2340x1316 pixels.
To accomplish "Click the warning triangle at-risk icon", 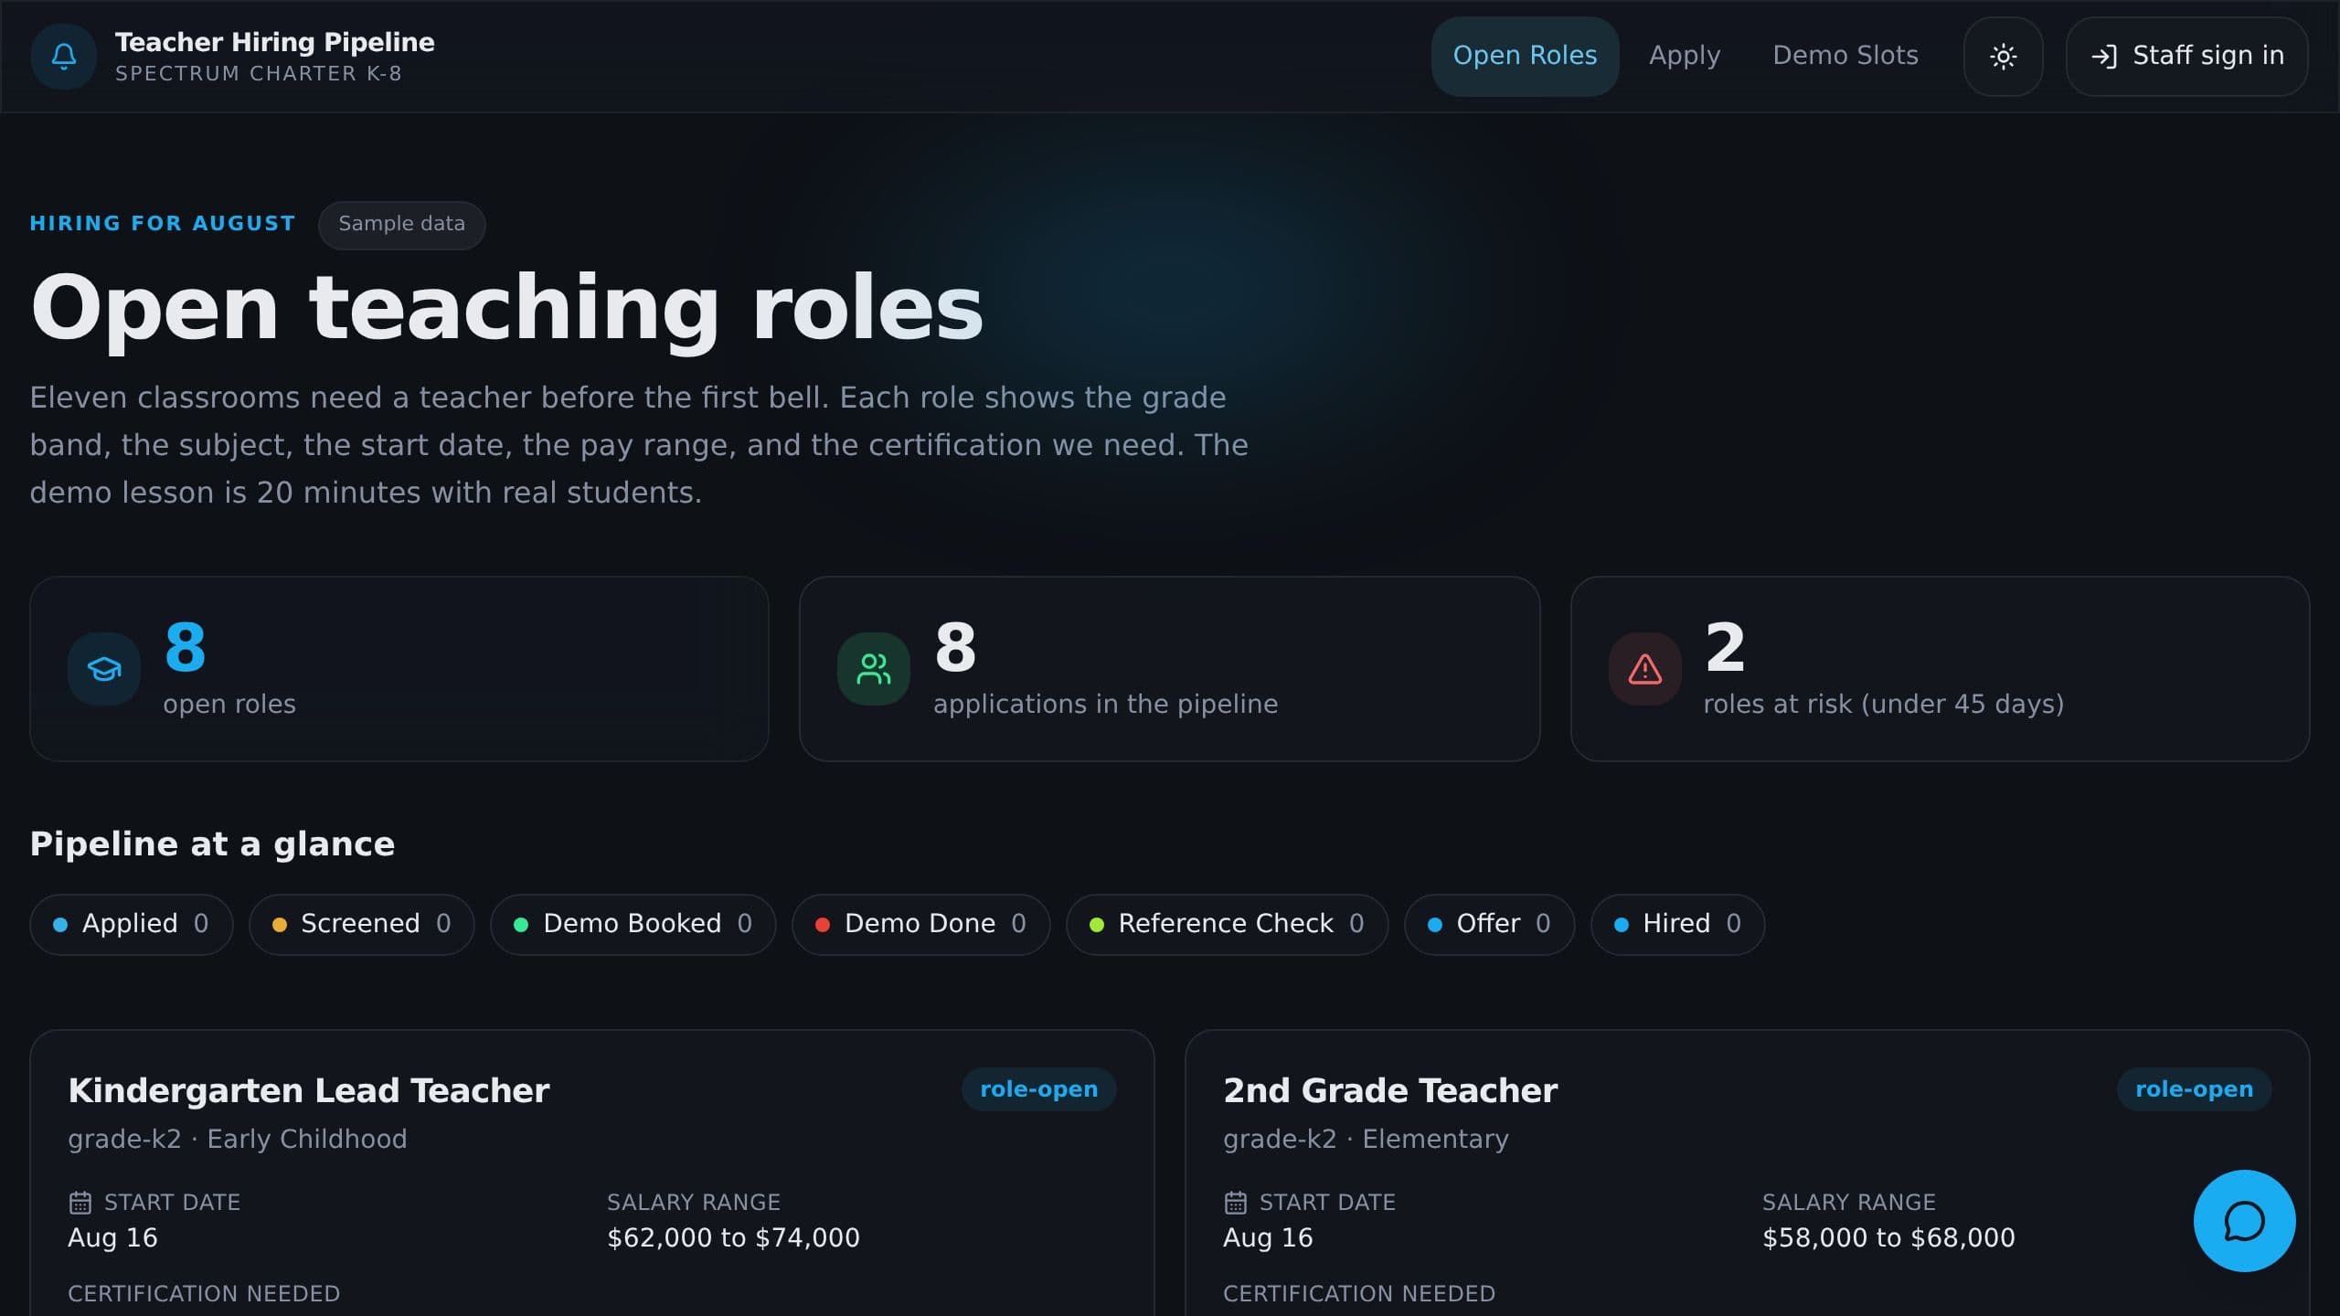I will point(1645,669).
